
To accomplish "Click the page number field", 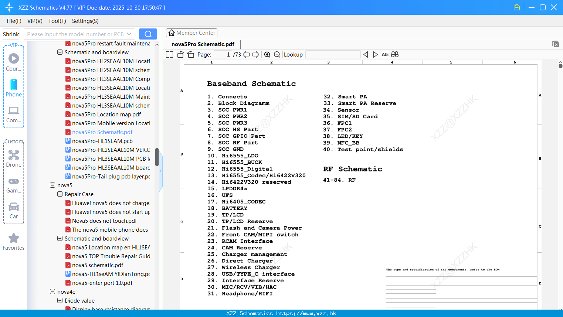I will click(x=223, y=55).
